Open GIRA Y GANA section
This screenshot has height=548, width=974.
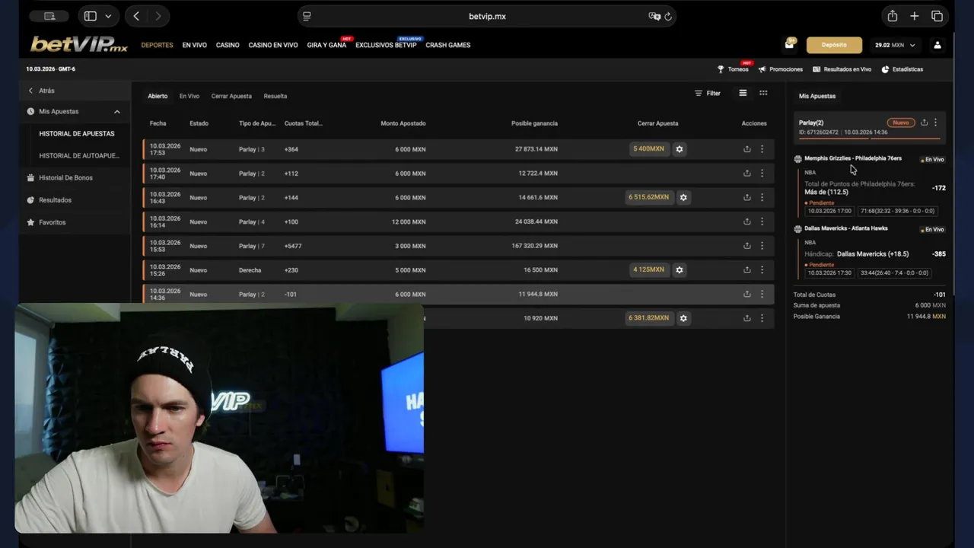tap(326, 45)
